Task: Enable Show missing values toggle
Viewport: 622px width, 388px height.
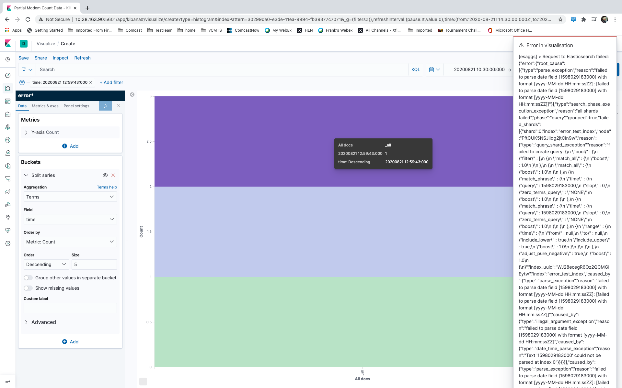Action: coord(28,288)
